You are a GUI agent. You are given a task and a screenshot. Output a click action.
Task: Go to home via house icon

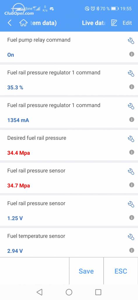(x=23, y=23)
